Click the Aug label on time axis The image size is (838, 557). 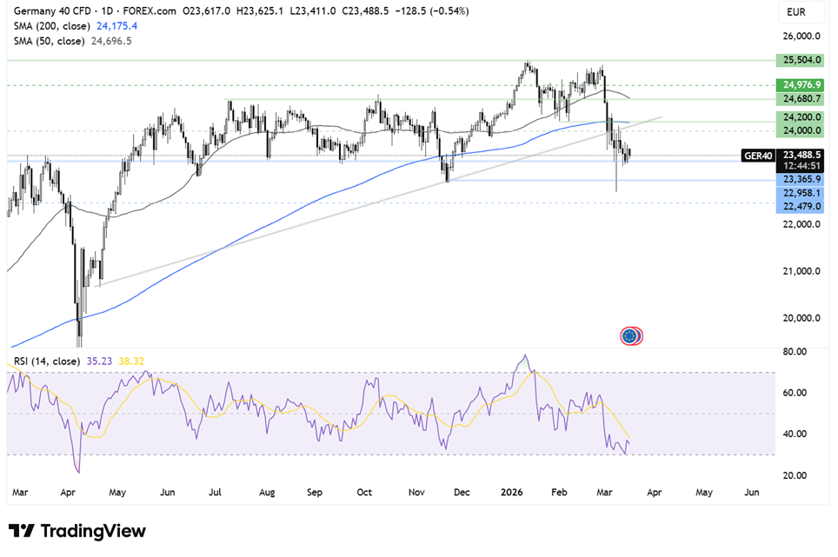pyautogui.click(x=267, y=493)
